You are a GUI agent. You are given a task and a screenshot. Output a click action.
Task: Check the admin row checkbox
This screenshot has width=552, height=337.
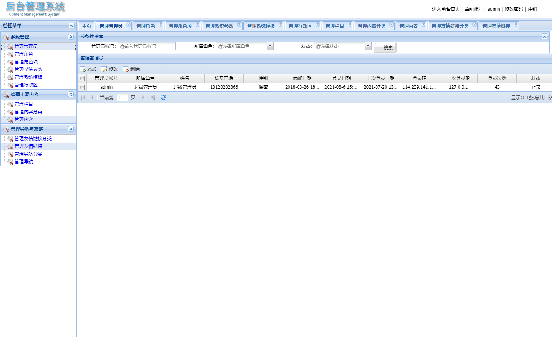coord(82,87)
